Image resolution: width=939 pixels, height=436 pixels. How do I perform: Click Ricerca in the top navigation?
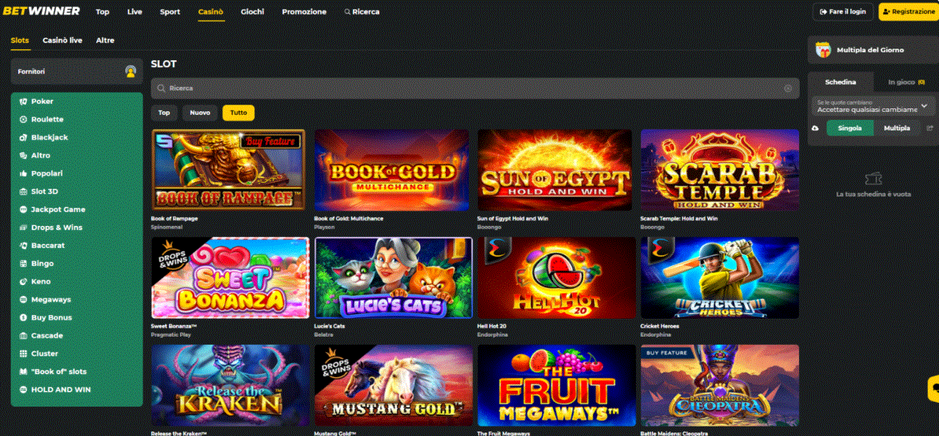click(x=362, y=12)
